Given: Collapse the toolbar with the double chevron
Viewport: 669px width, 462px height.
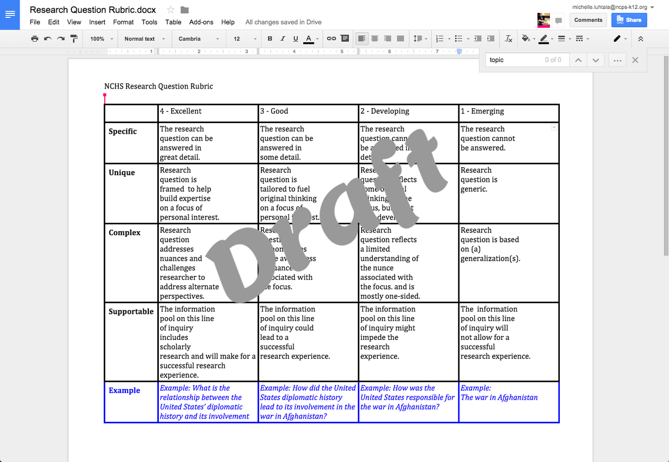Looking at the screenshot, I should [640, 38].
